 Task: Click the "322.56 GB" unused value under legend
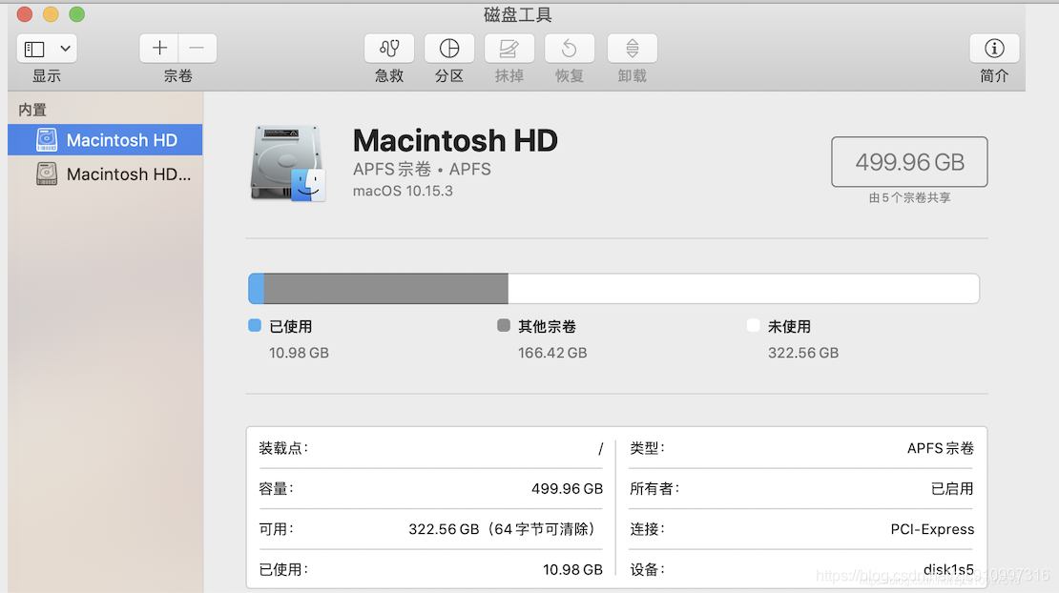803,353
